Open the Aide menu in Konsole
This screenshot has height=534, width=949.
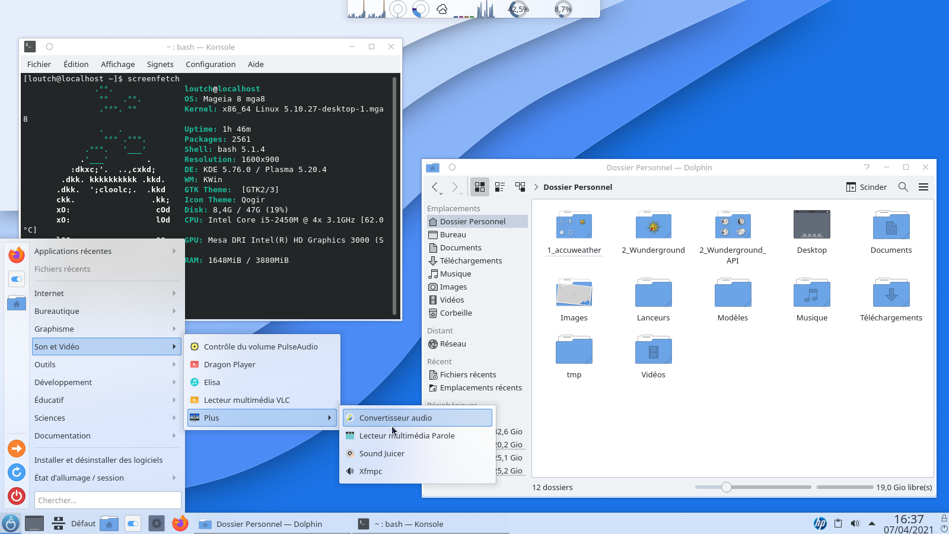(x=256, y=64)
